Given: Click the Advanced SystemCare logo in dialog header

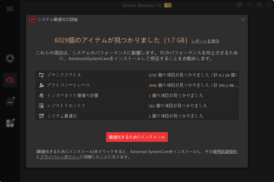Looking at the screenshot, I should (x=32, y=19).
